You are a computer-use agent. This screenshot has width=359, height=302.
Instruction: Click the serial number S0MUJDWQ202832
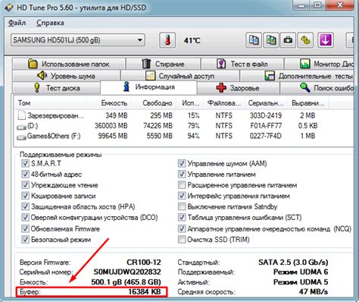point(127,272)
